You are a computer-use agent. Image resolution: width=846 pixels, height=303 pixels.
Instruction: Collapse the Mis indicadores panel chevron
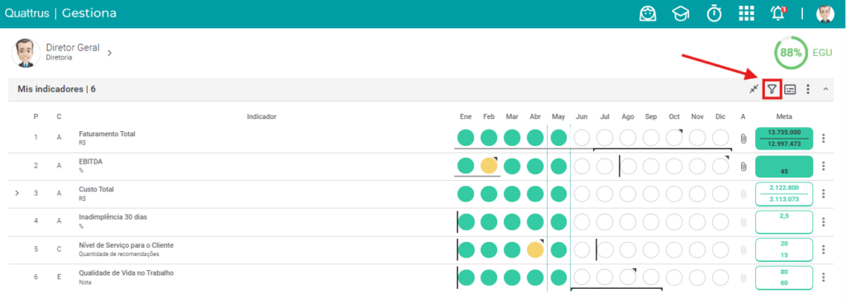[825, 89]
